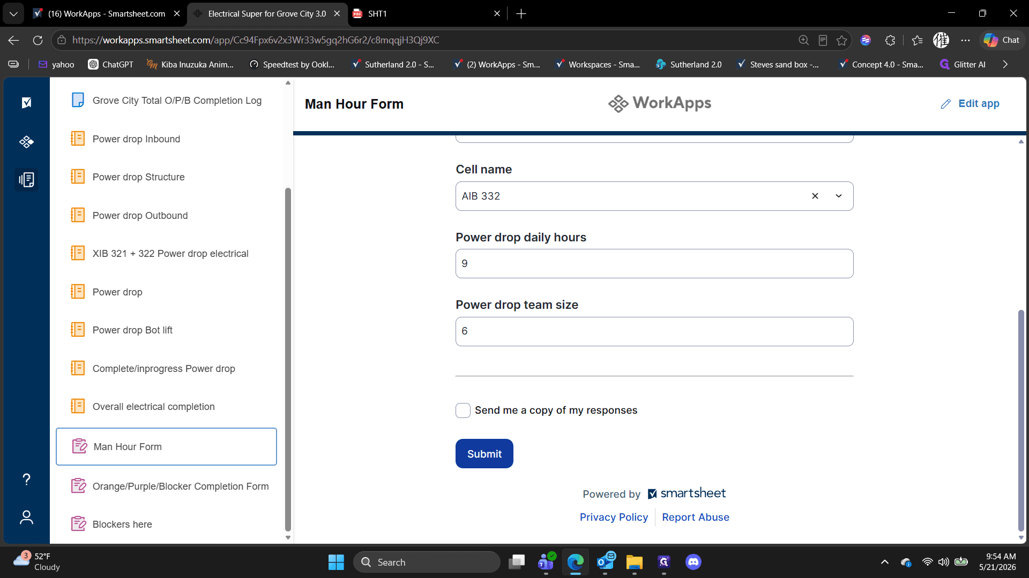Clear the Cell name selection with the X
Viewport: 1029px width, 578px height.
coord(815,196)
